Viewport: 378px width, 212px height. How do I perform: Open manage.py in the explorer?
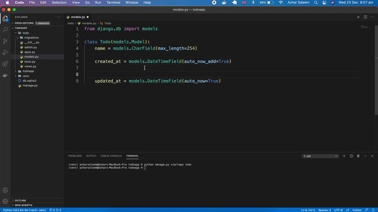[30, 85]
